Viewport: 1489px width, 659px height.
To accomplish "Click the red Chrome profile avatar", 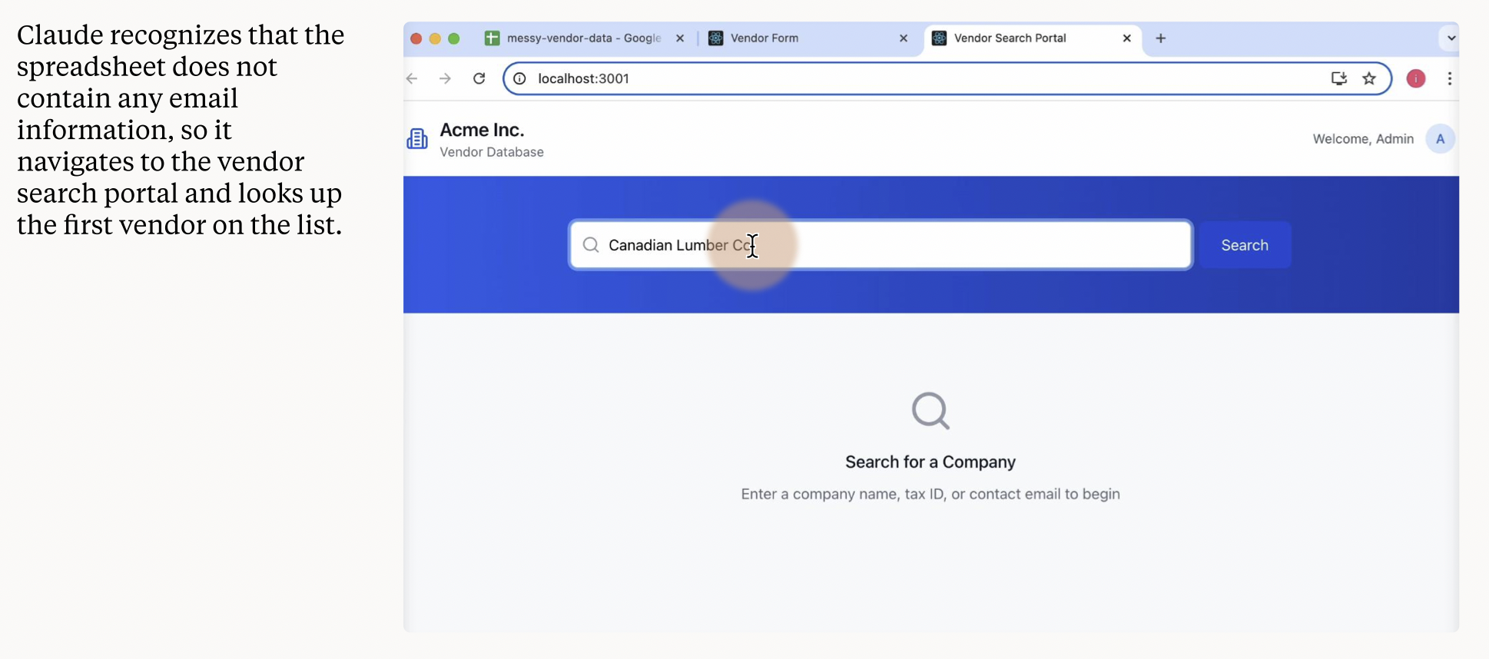I will [x=1415, y=78].
